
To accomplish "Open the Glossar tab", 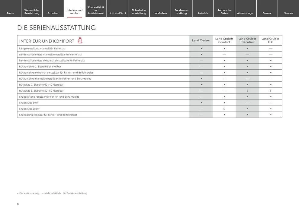I will pos(267,13).
